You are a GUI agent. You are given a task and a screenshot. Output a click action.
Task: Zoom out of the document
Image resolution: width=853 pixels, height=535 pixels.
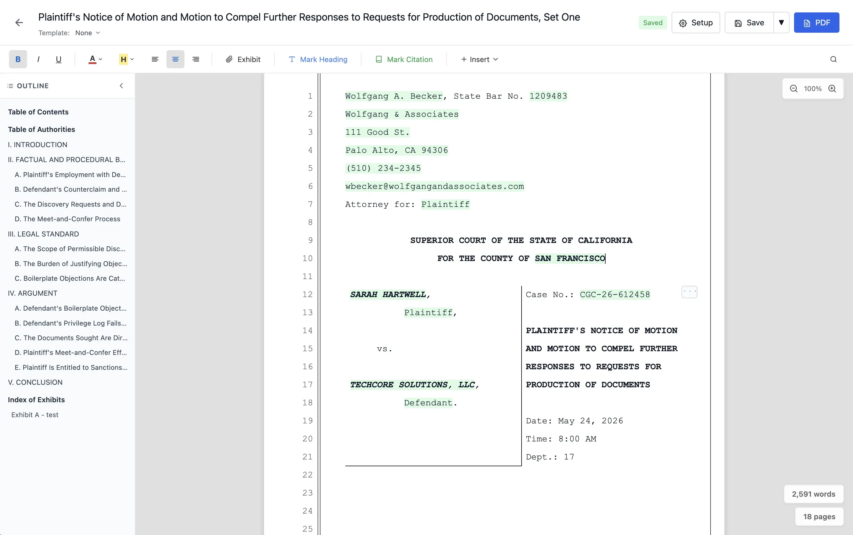pyautogui.click(x=793, y=89)
